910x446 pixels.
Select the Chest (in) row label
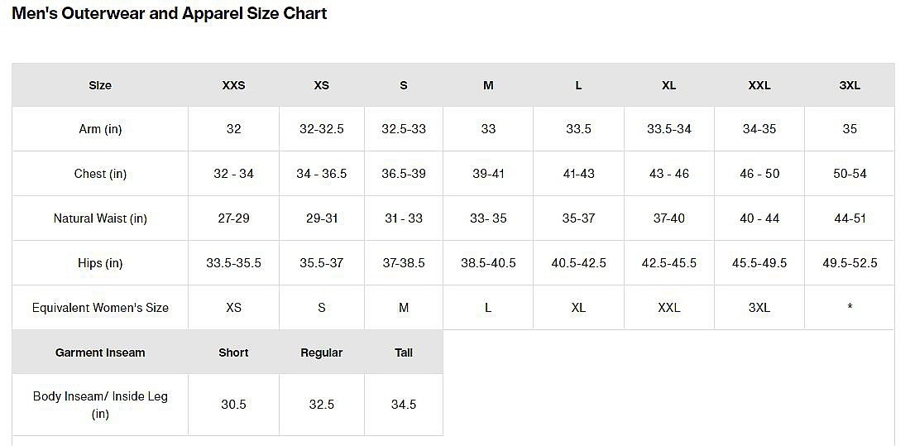100,174
